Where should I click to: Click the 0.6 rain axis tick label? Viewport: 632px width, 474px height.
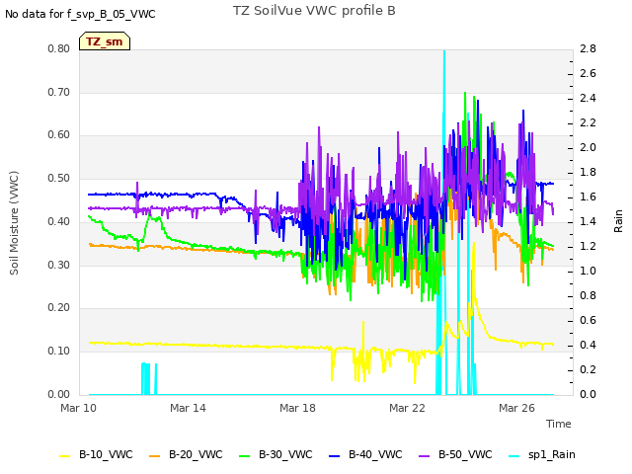click(x=589, y=320)
